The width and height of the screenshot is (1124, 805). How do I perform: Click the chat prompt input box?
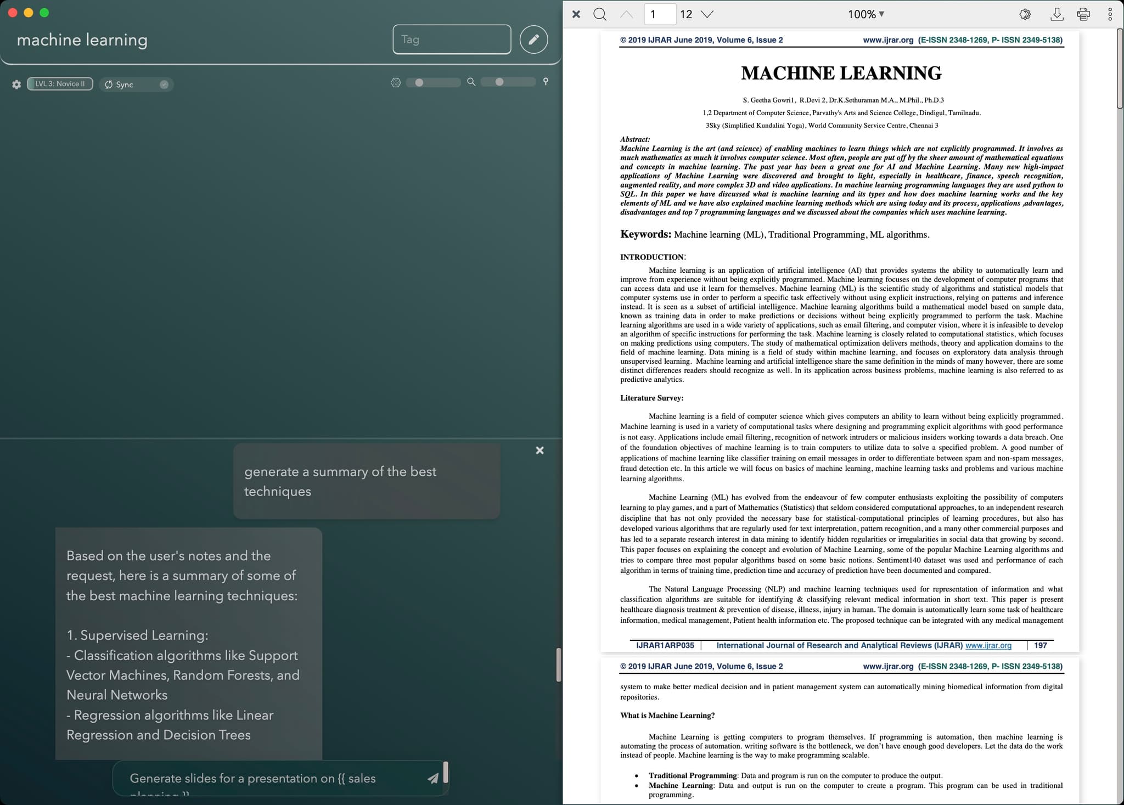point(274,778)
